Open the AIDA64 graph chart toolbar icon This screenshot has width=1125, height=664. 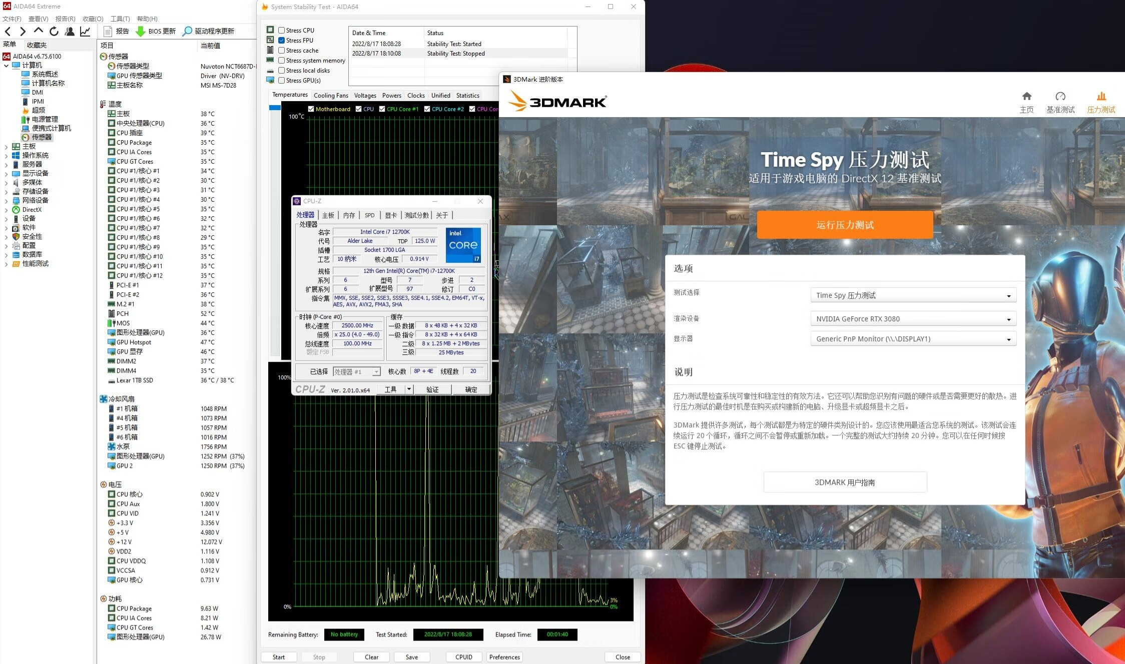coord(85,32)
